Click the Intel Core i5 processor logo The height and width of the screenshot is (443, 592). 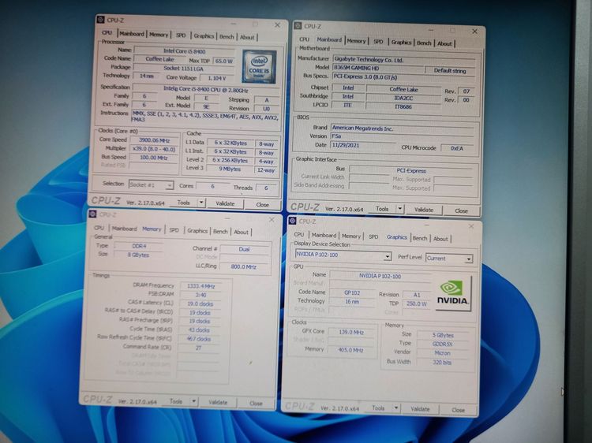[x=260, y=67]
